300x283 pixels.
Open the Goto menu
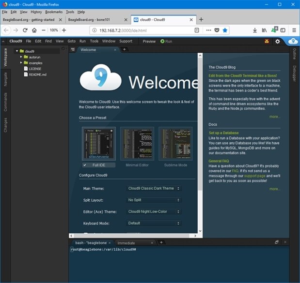pyautogui.click(x=71, y=42)
